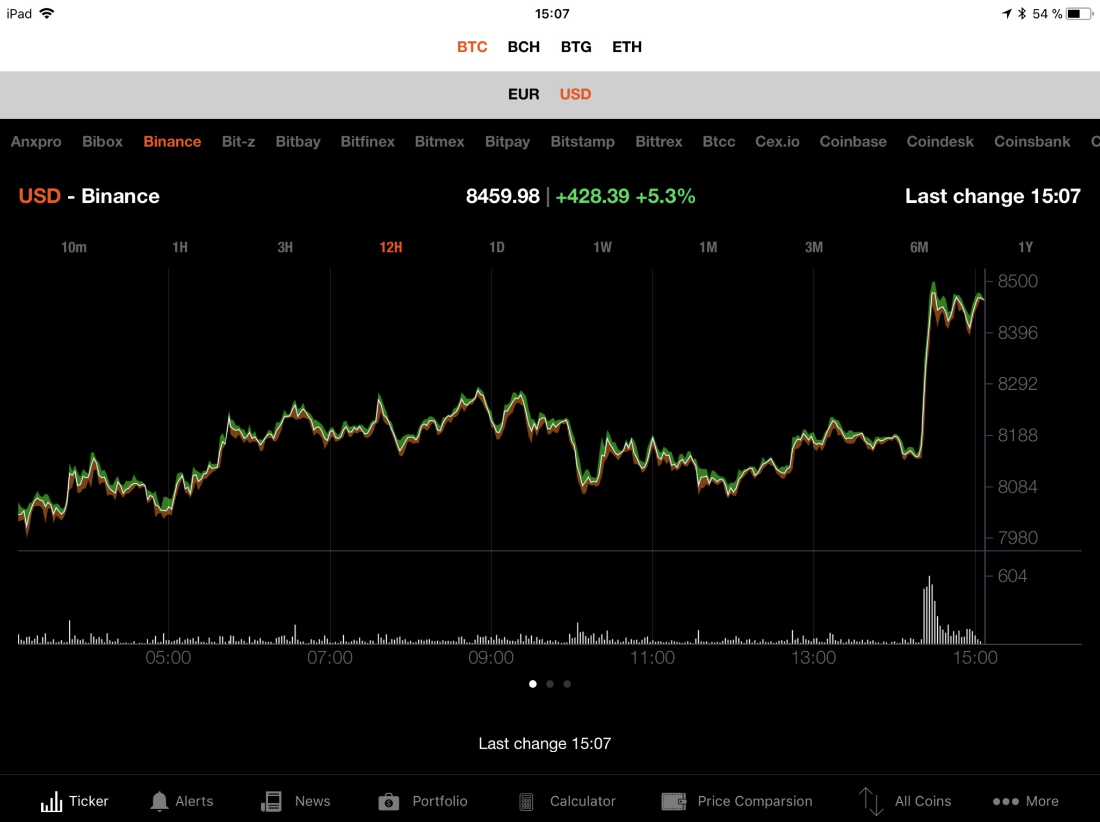Viewport: 1100px width, 822px height.
Task: Set chart range to 1M
Action: (x=708, y=248)
